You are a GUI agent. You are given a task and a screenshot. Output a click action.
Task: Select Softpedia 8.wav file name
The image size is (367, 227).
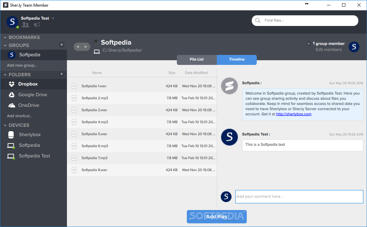[x=94, y=170]
